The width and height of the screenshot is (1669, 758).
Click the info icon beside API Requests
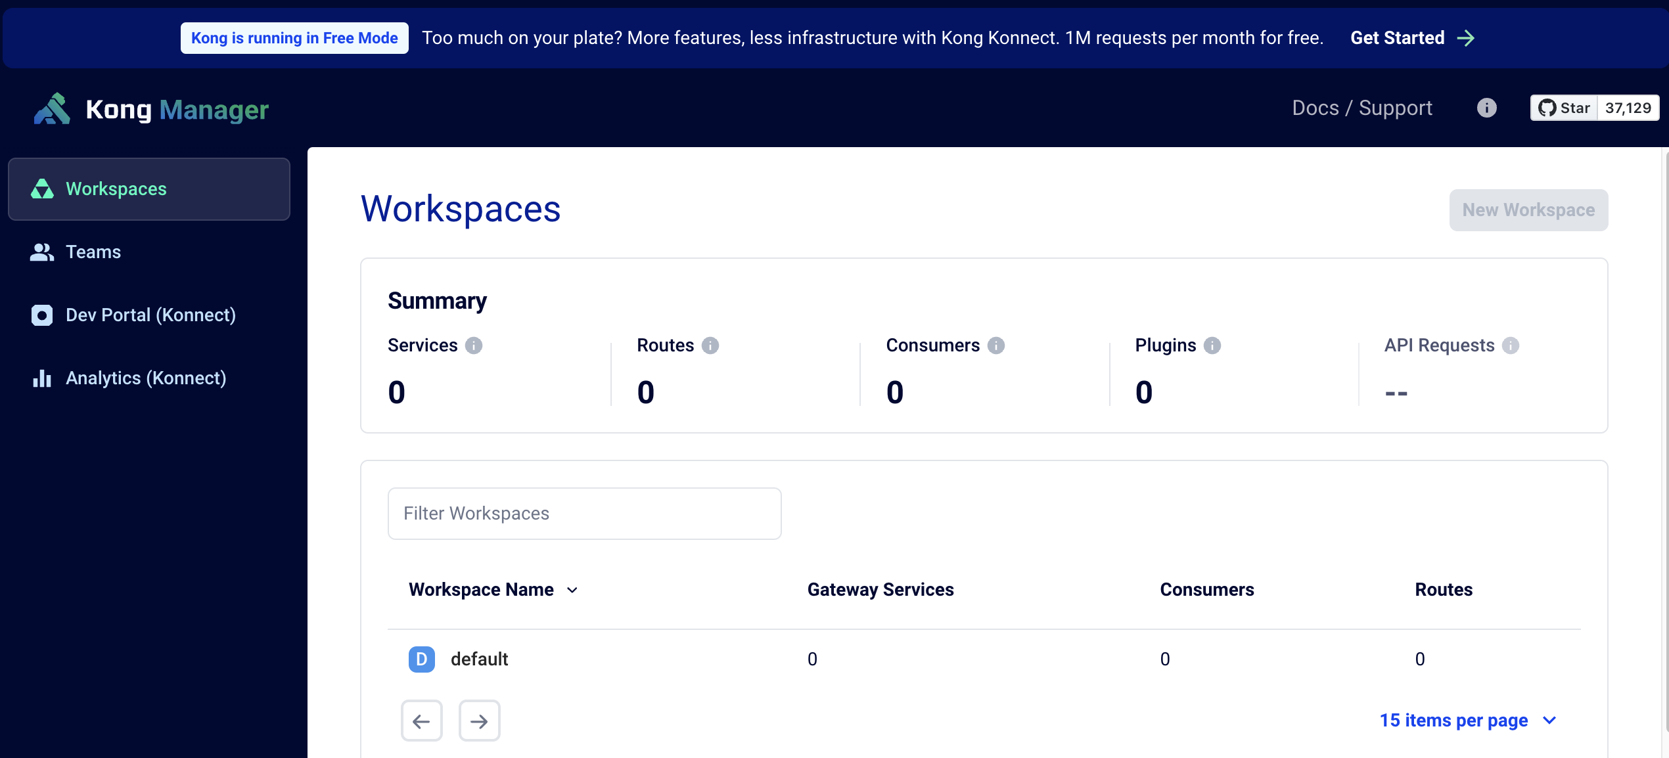tap(1510, 346)
